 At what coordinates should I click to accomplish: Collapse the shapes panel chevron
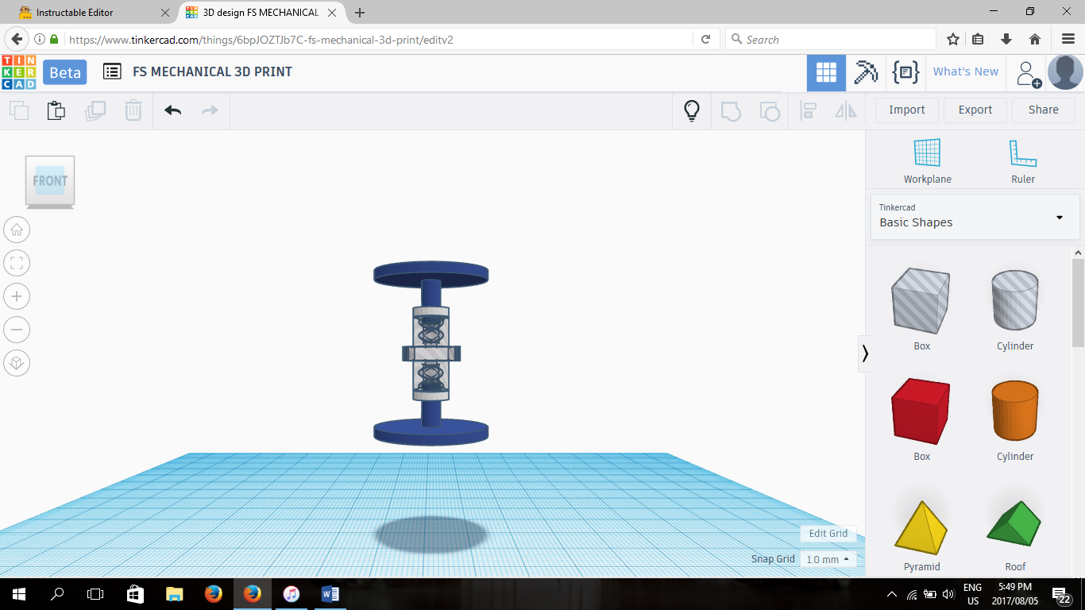point(865,353)
